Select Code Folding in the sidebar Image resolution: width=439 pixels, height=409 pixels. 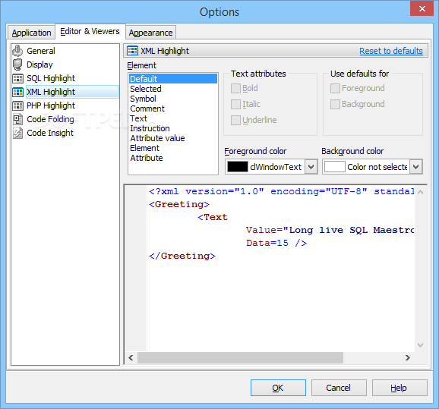pyautogui.click(x=50, y=119)
